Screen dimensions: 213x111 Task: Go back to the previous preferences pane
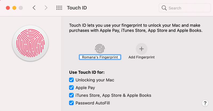(x=34, y=8)
